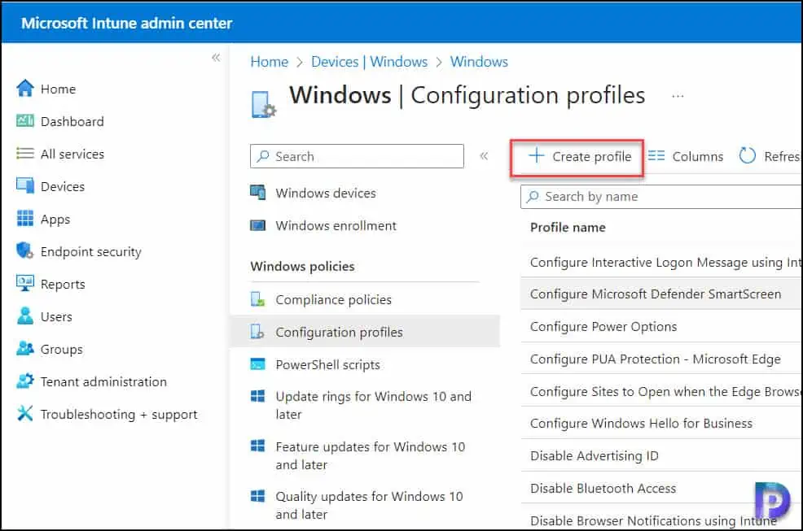The width and height of the screenshot is (803, 531).
Task: Open Configuration profiles menu label
Action: [x=339, y=332]
